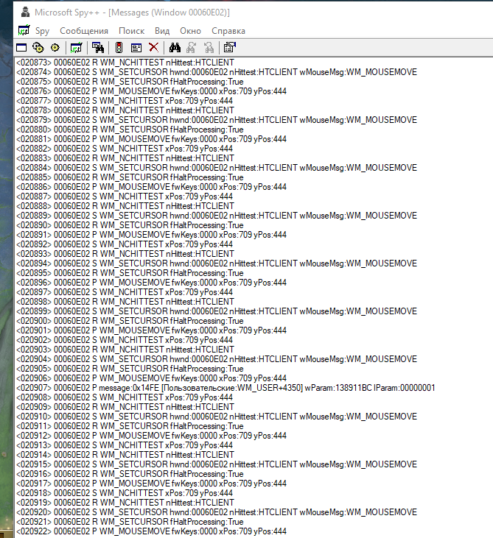Viewport: 493px width, 538px height.
Task: Select log line <020914> WM_NCHITTEST HTCLIENT
Action: pos(125,455)
